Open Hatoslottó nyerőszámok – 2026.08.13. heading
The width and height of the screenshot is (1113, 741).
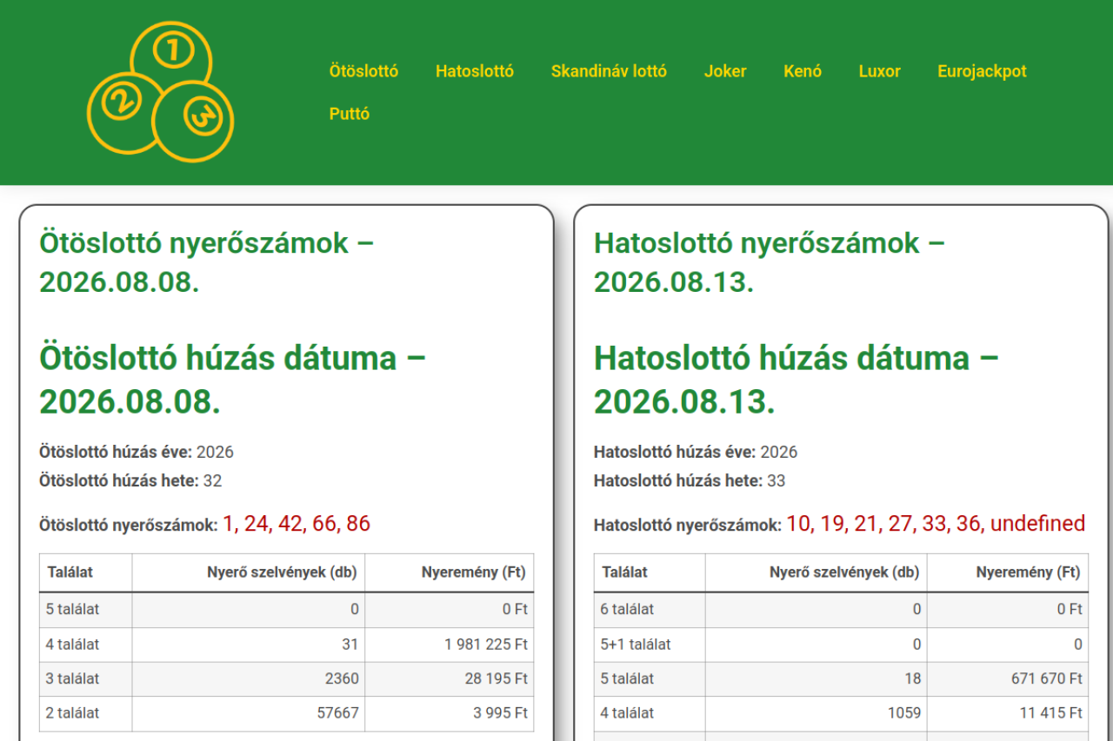[770, 262]
